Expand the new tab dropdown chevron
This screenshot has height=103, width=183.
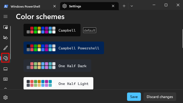pyautogui.click(x=132, y=6)
